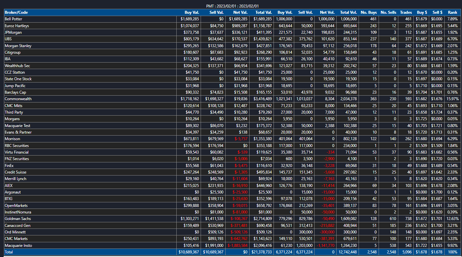Click Goldman Sachs' 12.63% Rank cell
Viewport: 462px width, 257px height.
[x=452, y=219]
